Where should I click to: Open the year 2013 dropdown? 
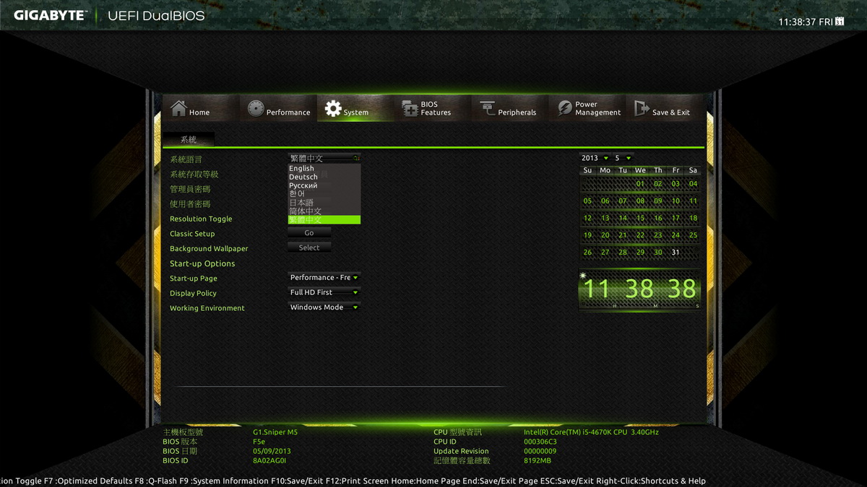pyautogui.click(x=595, y=158)
